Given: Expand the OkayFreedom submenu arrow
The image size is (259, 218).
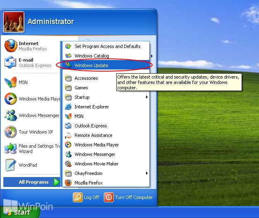Looking at the screenshot, I should (x=146, y=173).
